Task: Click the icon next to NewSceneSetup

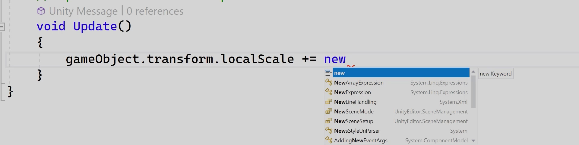Action: 328,121
